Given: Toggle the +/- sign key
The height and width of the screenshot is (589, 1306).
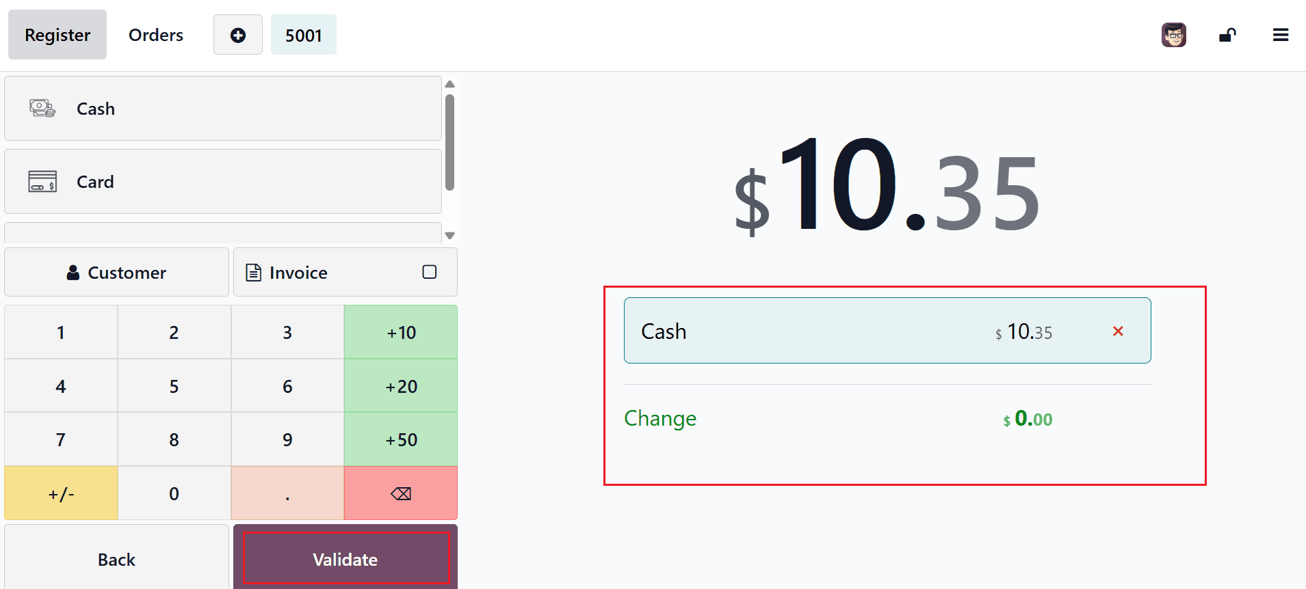Looking at the screenshot, I should (60, 493).
